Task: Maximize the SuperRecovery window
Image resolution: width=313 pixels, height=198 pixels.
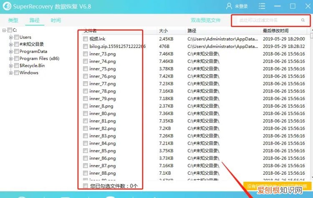Action: (x=293, y=6)
